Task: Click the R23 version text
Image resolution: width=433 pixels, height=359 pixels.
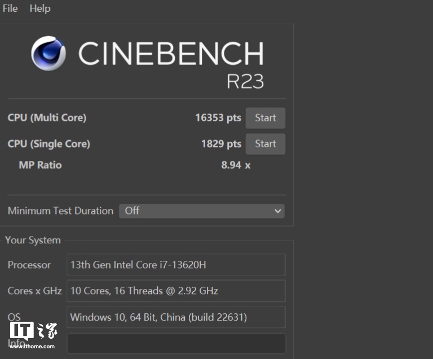Action: pos(245,81)
